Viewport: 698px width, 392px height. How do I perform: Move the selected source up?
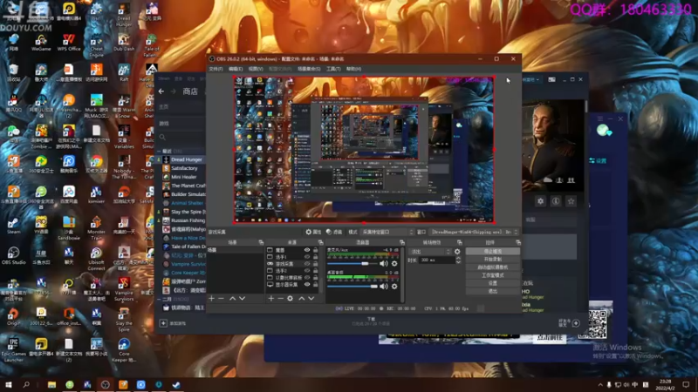301,298
